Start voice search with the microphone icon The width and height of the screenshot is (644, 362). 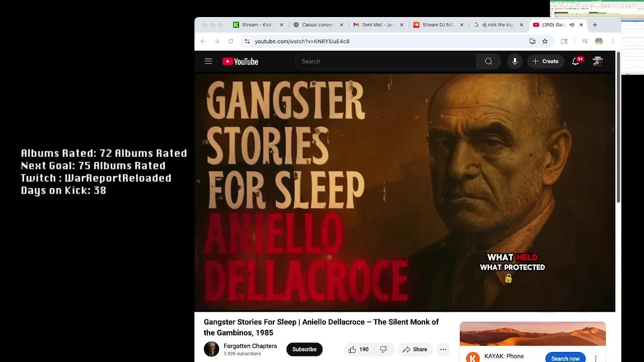click(x=515, y=61)
